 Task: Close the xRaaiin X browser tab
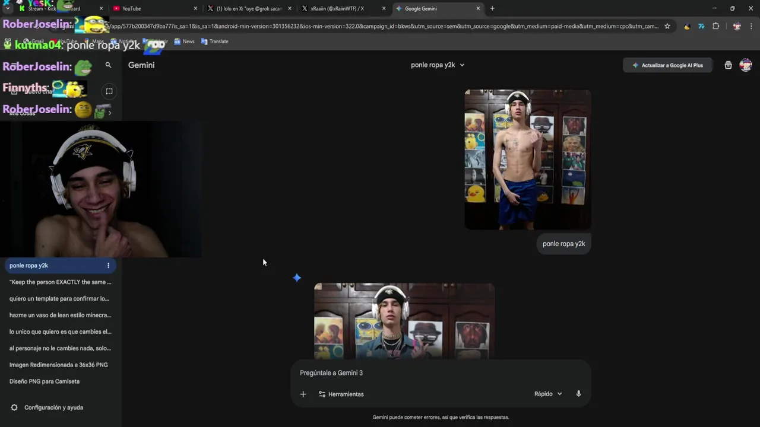pos(384,8)
